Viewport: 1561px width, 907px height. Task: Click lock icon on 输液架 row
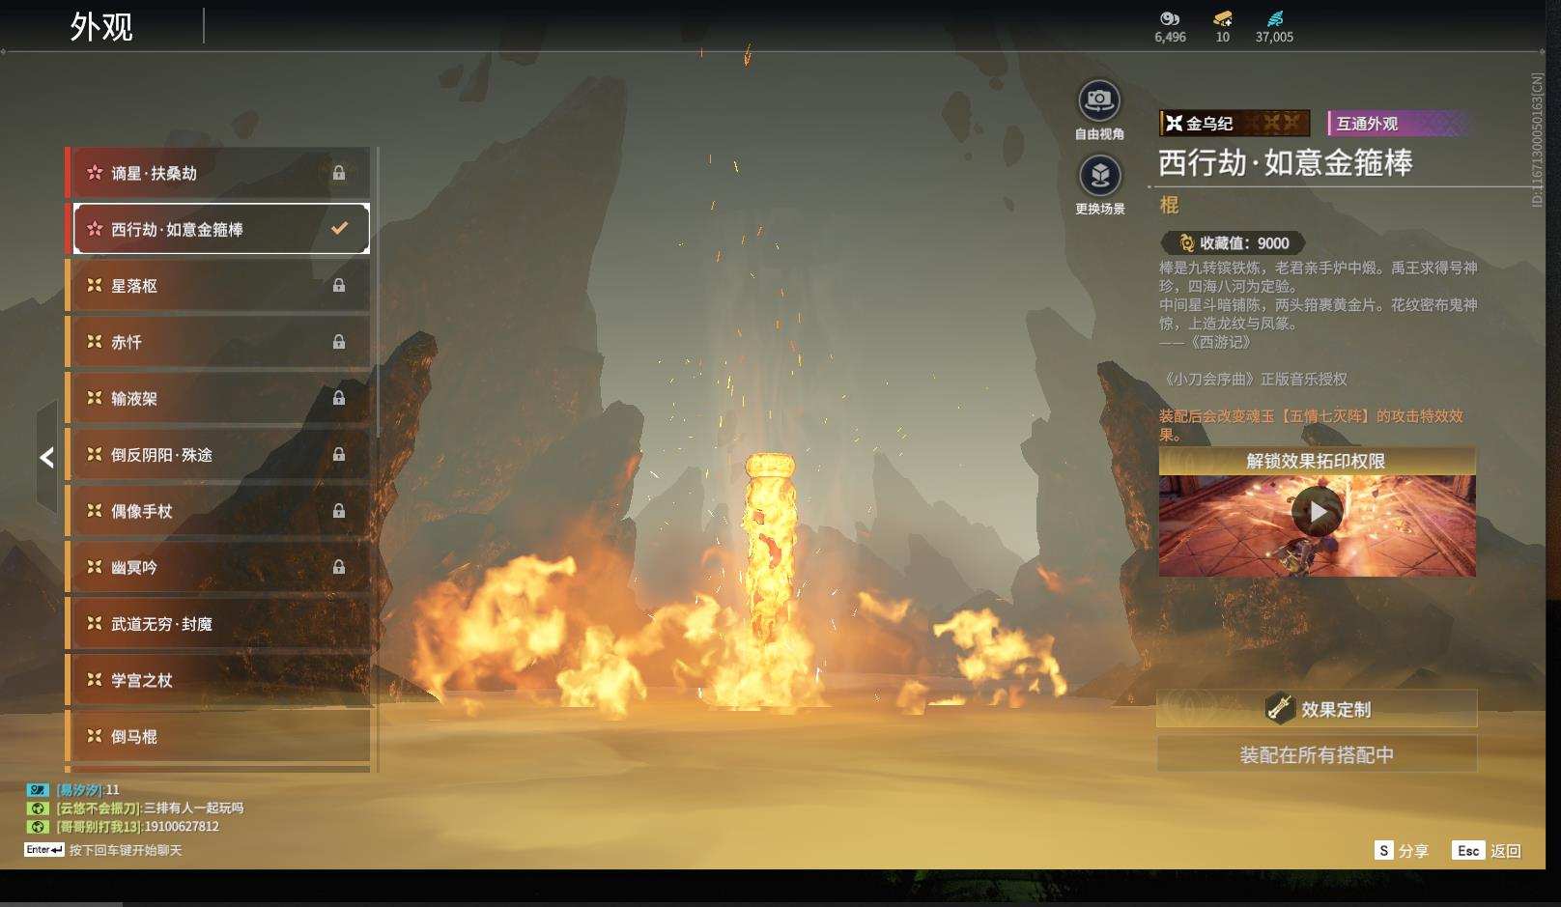click(339, 398)
